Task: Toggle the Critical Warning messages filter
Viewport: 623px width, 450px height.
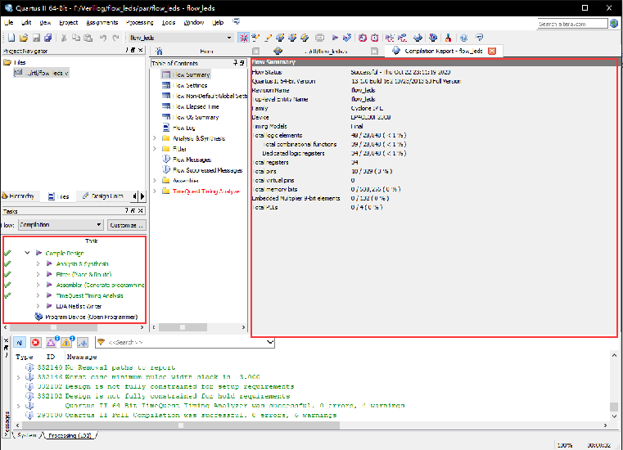Action: [x=52, y=342]
